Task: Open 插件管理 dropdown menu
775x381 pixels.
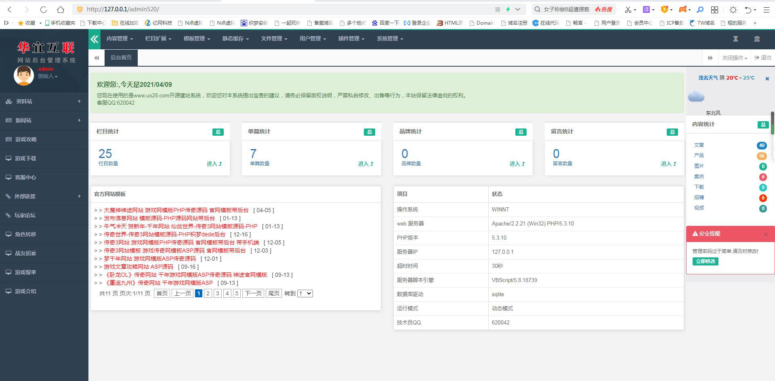Action: pyautogui.click(x=351, y=39)
